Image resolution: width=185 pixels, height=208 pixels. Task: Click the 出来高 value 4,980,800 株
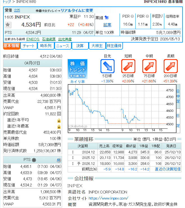[x=51, y=95]
